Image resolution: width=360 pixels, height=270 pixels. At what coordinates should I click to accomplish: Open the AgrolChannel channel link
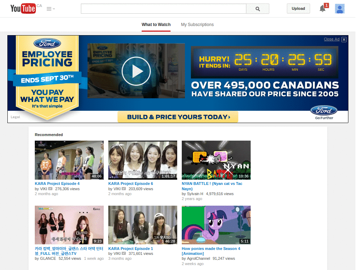pyautogui.click(x=199, y=258)
